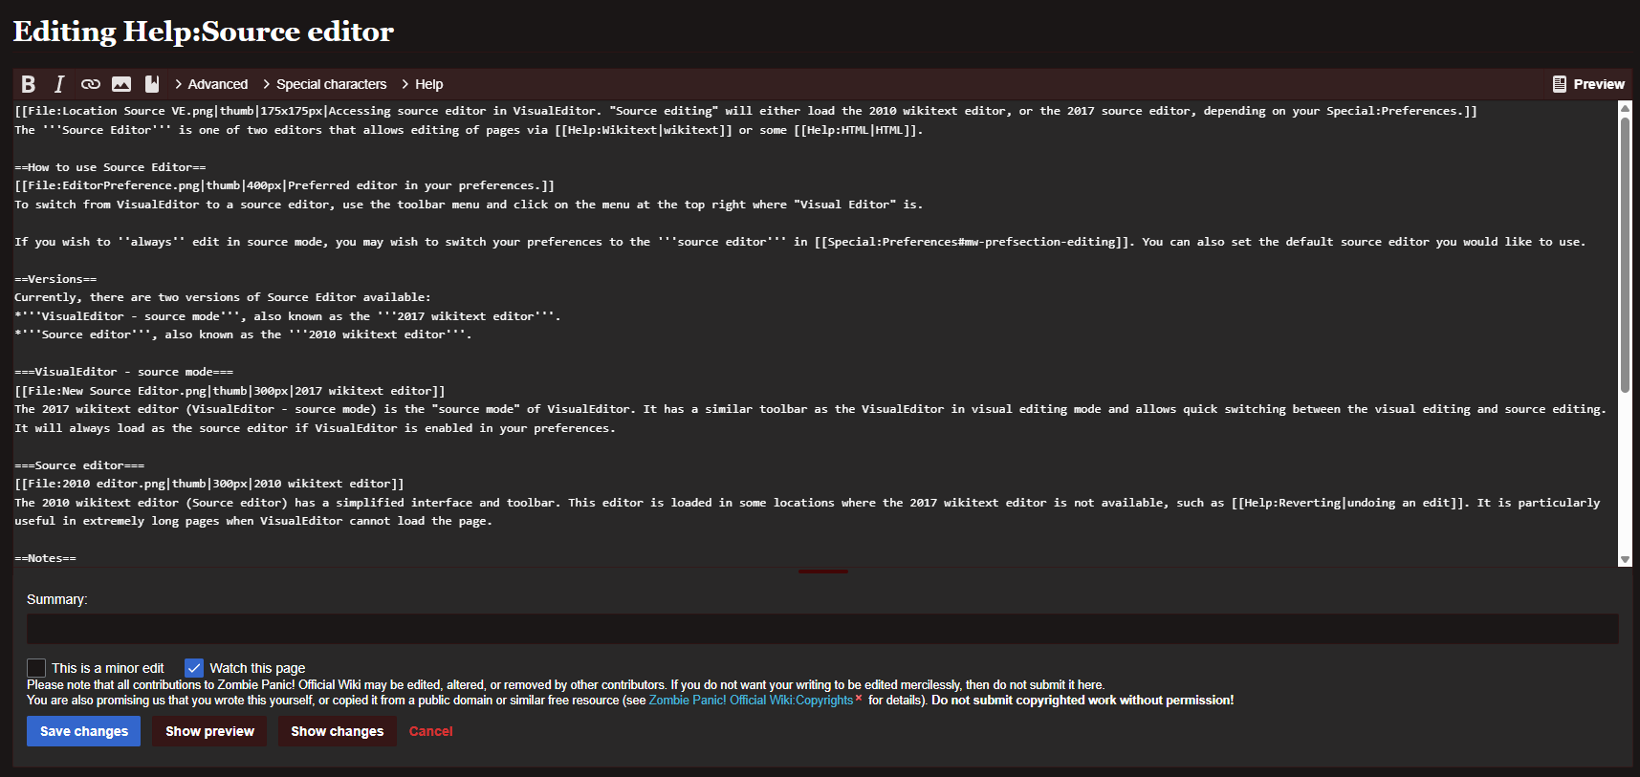Open the Zombie Panic! Official Wiki:Copyrights link
Image resolution: width=1640 pixels, height=777 pixels.
point(751,701)
